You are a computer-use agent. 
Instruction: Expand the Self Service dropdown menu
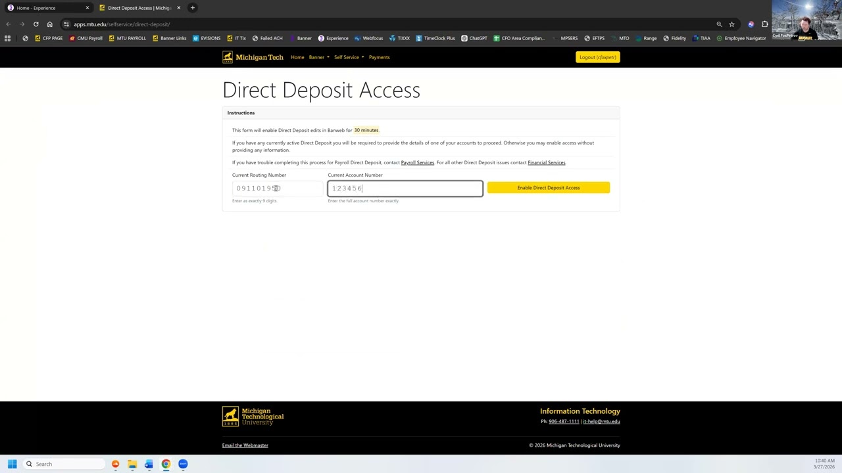[x=349, y=57]
